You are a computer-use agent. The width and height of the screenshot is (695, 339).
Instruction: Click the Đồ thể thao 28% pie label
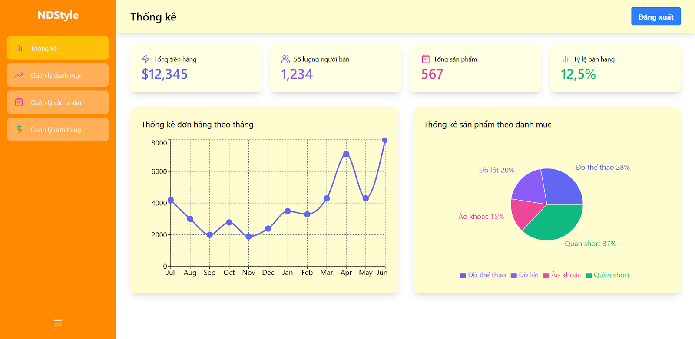(x=603, y=167)
